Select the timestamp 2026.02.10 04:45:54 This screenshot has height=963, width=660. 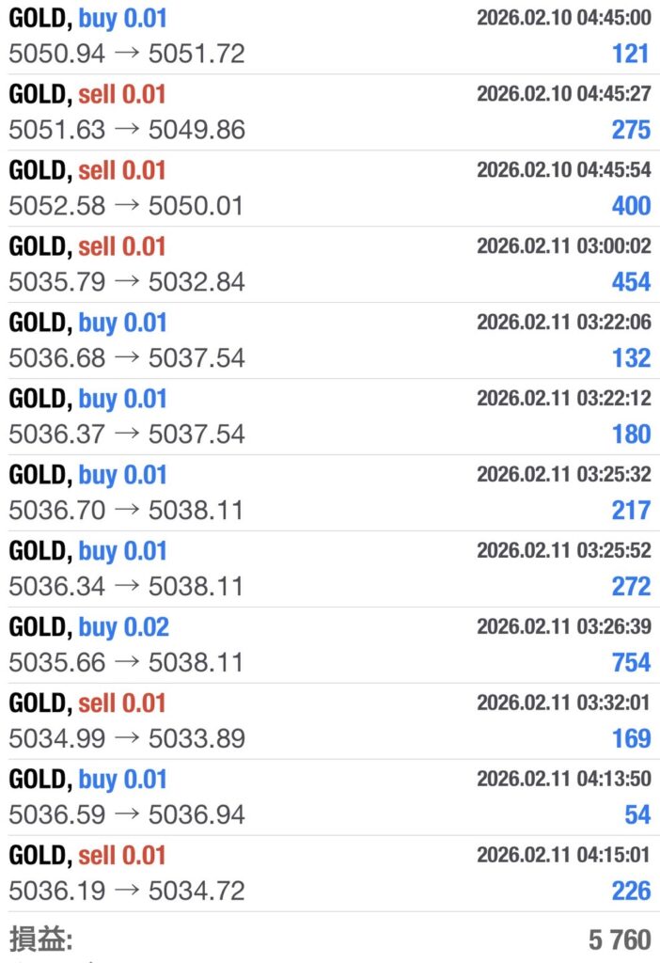click(x=563, y=170)
